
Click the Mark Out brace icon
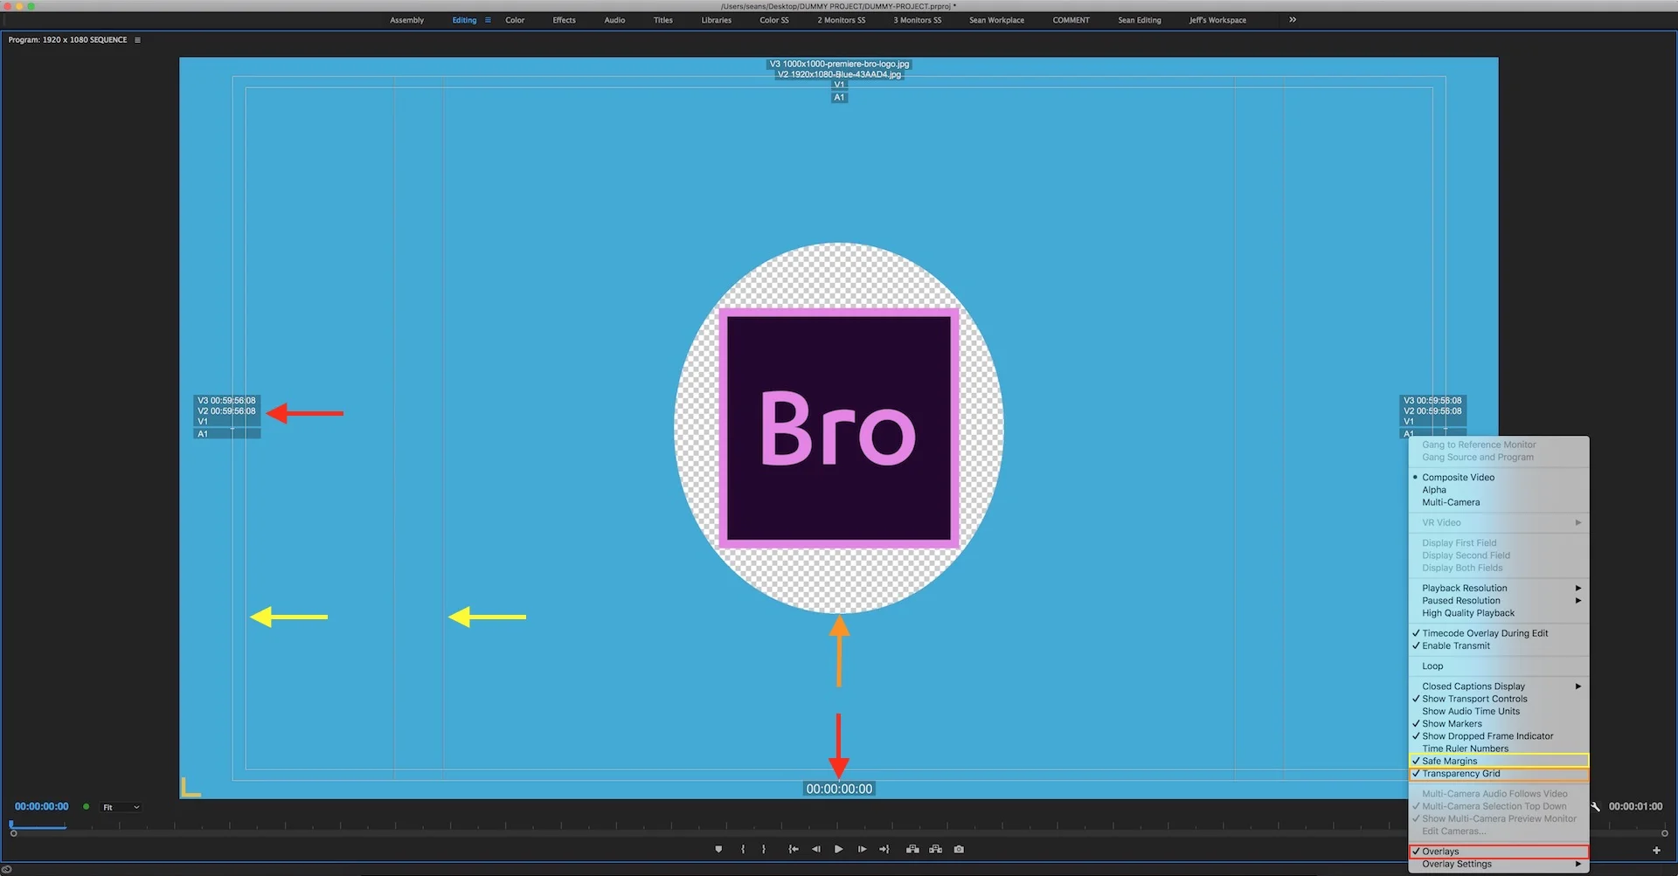click(764, 849)
